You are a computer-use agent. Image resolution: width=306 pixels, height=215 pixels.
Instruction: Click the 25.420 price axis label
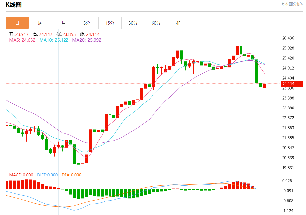click(288, 58)
